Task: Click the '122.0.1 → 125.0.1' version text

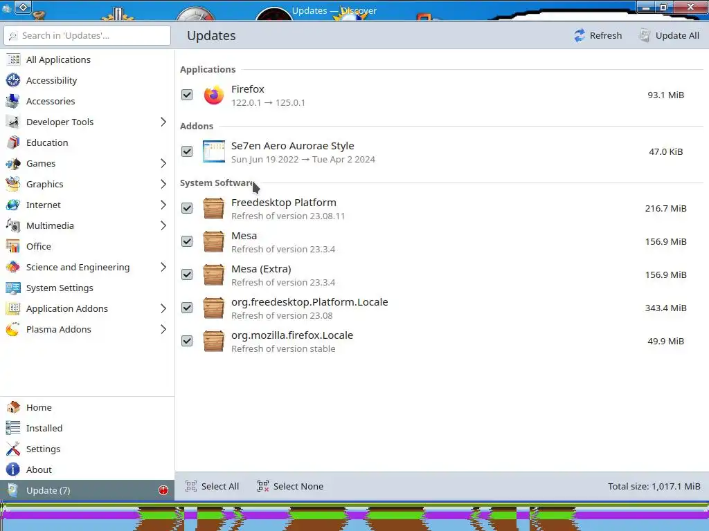Action: [268, 102]
